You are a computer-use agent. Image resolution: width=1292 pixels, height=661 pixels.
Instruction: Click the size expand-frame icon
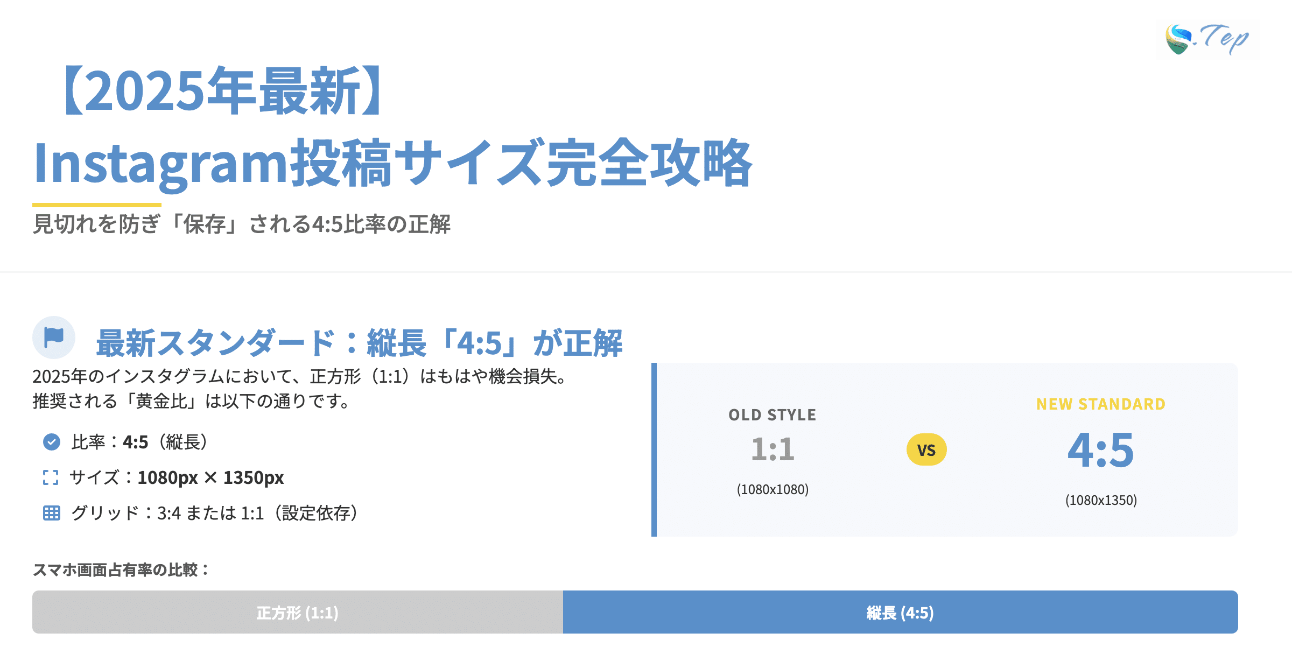click(51, 477)
